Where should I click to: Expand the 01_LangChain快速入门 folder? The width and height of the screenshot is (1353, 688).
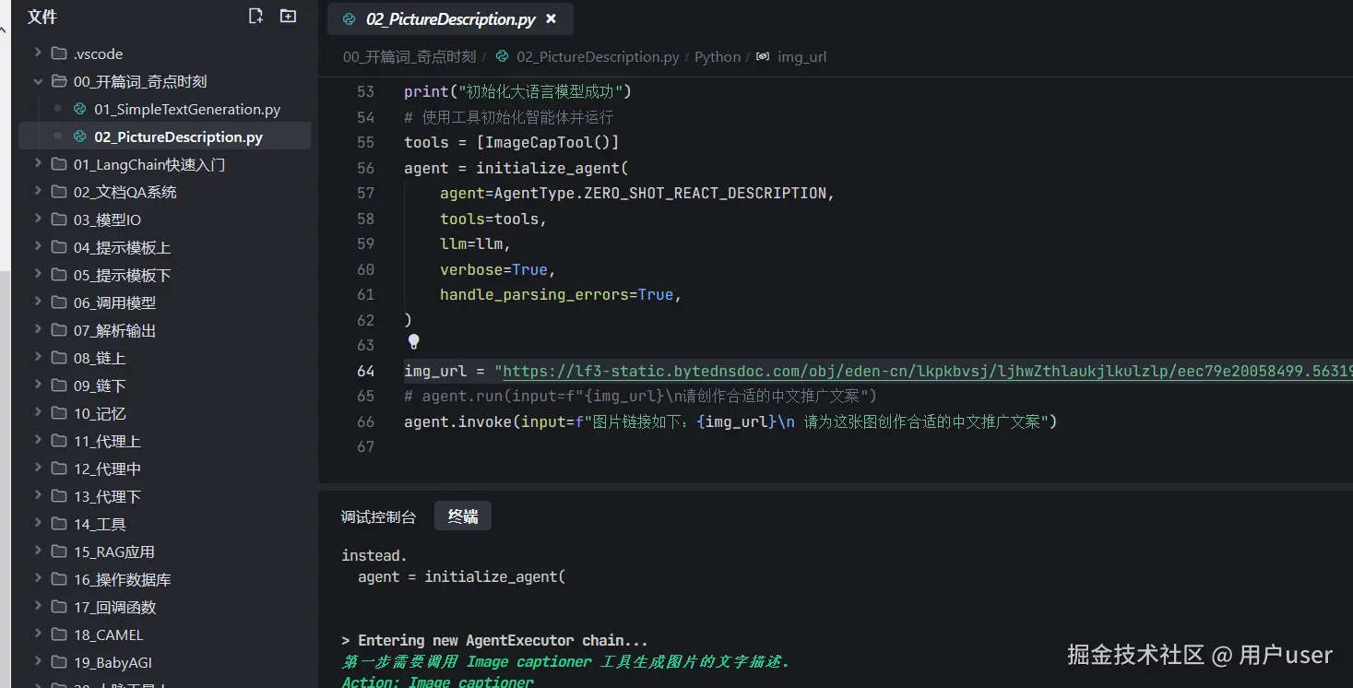click(38, 164)
